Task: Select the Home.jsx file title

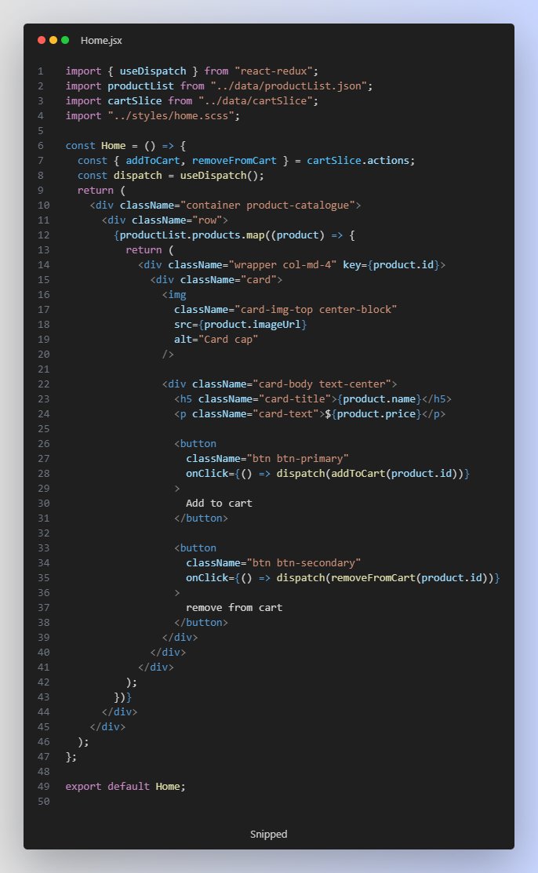Action: click(101, 40)
